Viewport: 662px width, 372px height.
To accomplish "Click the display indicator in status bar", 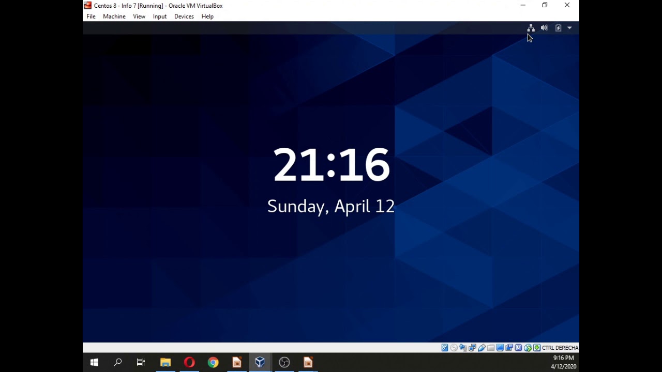I will pos(500,348).
